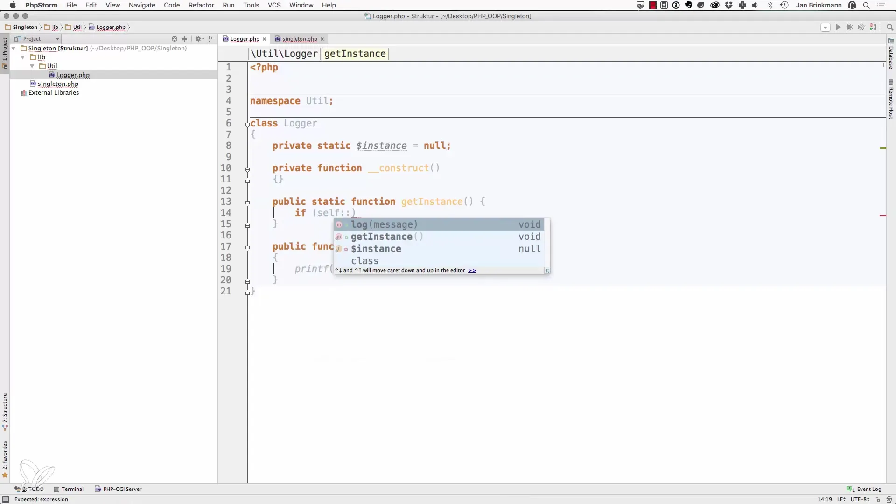Open the Z: Structure tool window
The width and height of the screenshot is (896, 504).
pos(5,412)
